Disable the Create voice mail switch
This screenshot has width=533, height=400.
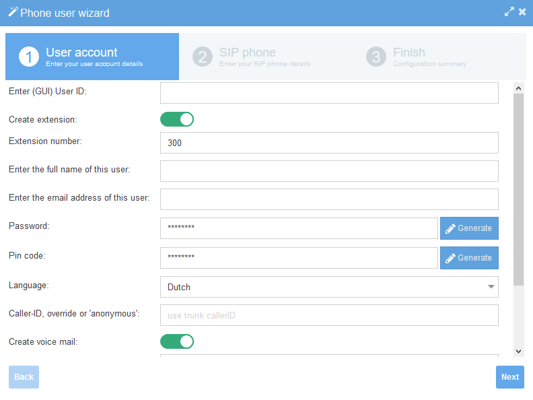pyautogui.click(x=177, y=341)
